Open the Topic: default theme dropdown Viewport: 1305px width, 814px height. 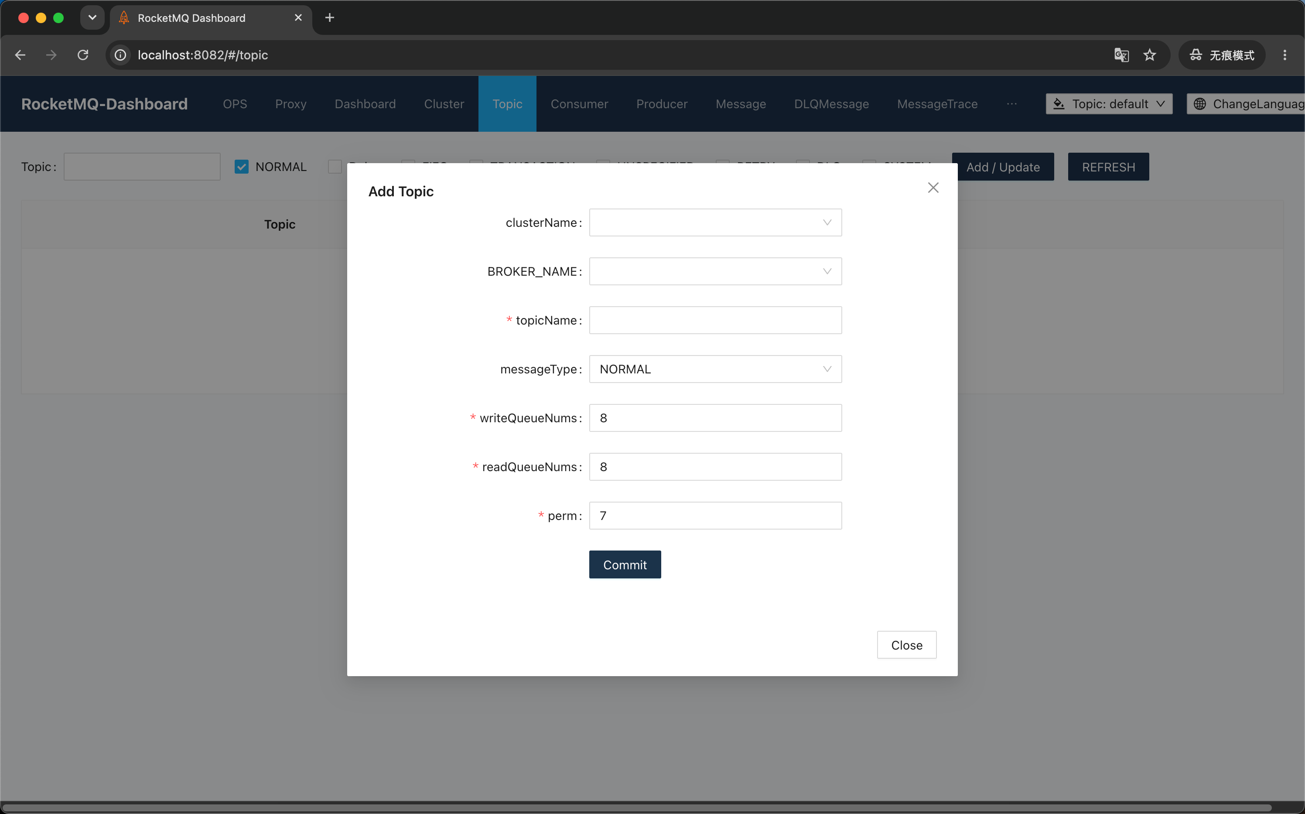(1109, 104)
